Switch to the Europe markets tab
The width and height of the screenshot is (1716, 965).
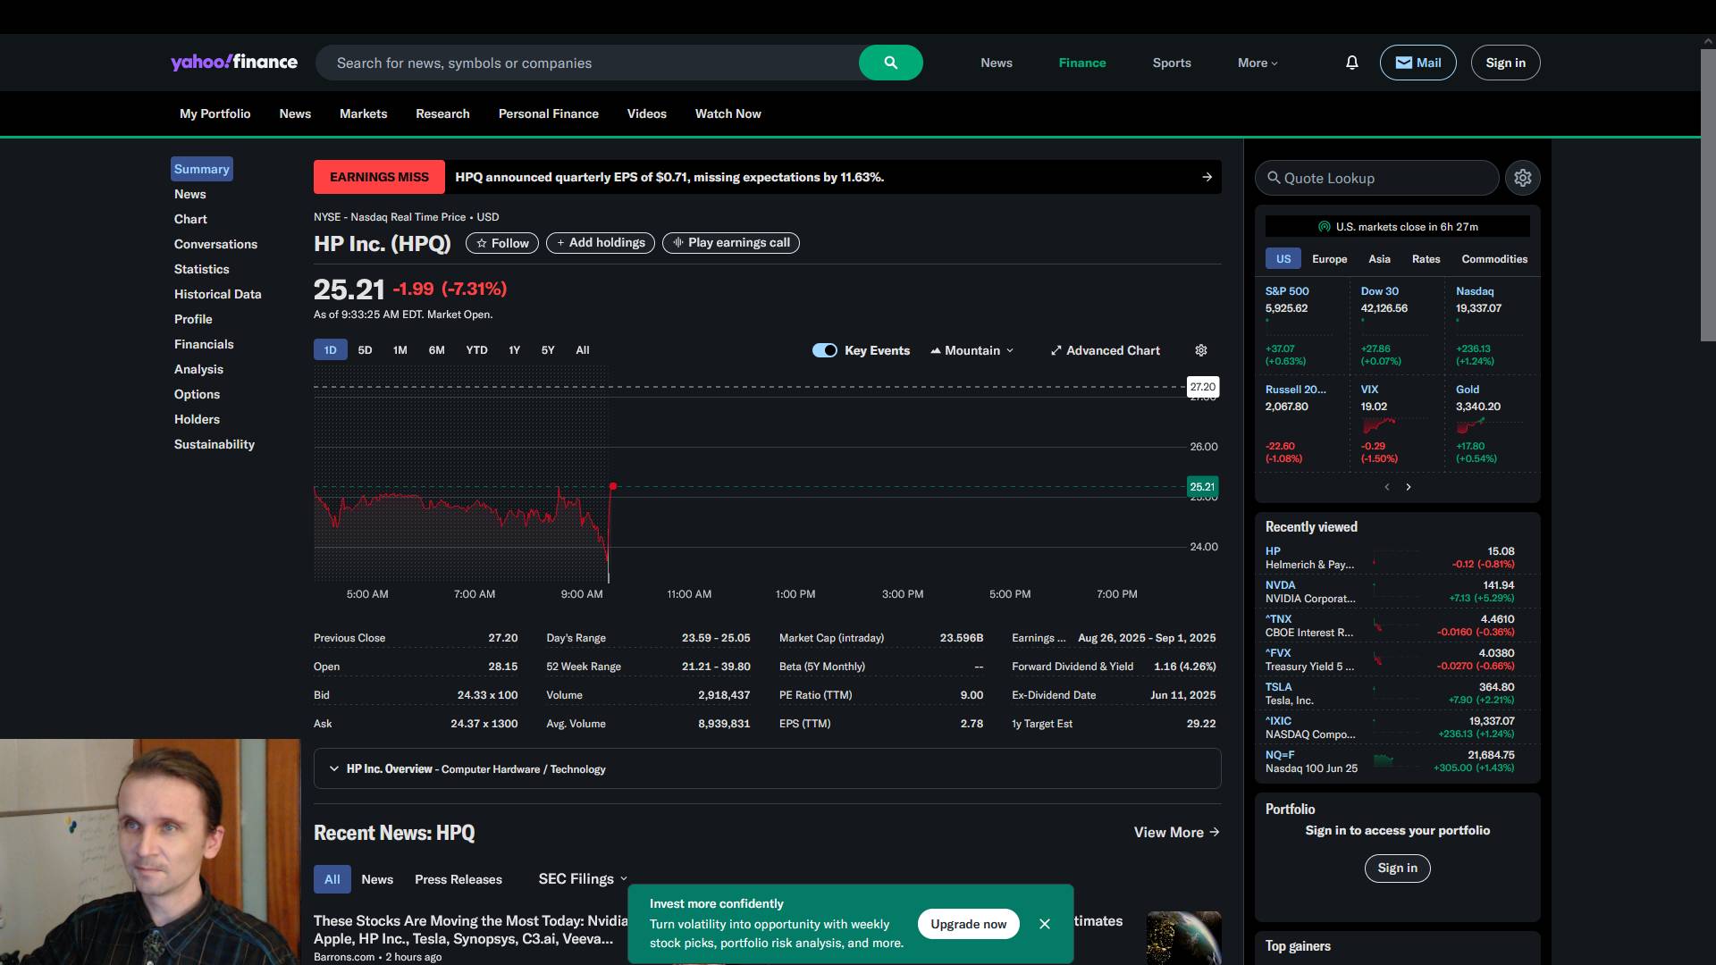pos(1329,259)
